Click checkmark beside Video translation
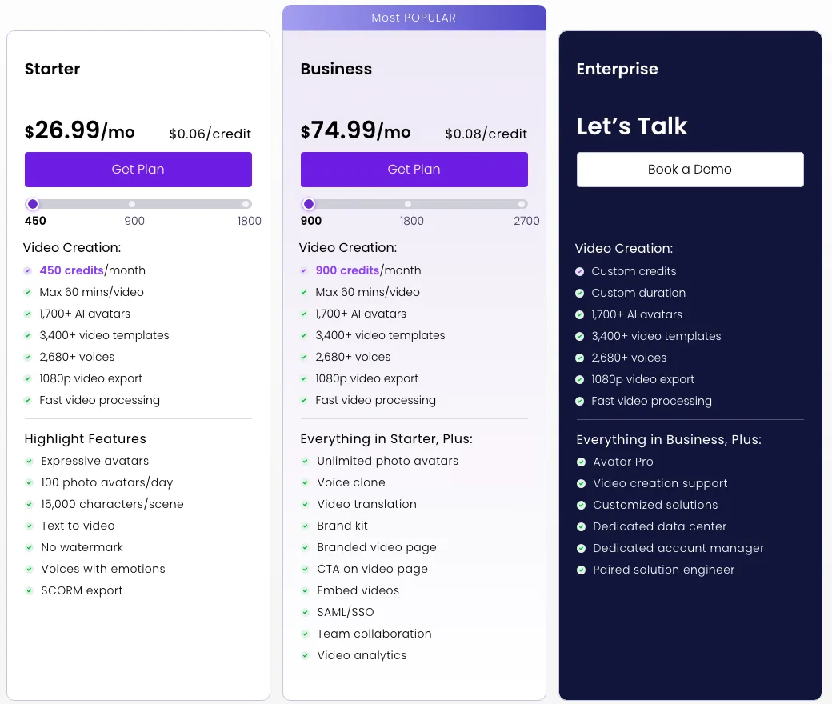Screen dimensions: 832x704 (x=305, y=504)
